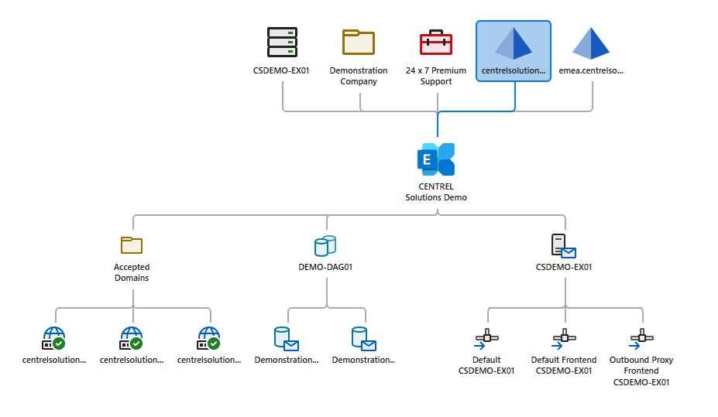718x417 pixels.
Task: Click the "Demonstration Company" label
Action: (x=359, y=76)
